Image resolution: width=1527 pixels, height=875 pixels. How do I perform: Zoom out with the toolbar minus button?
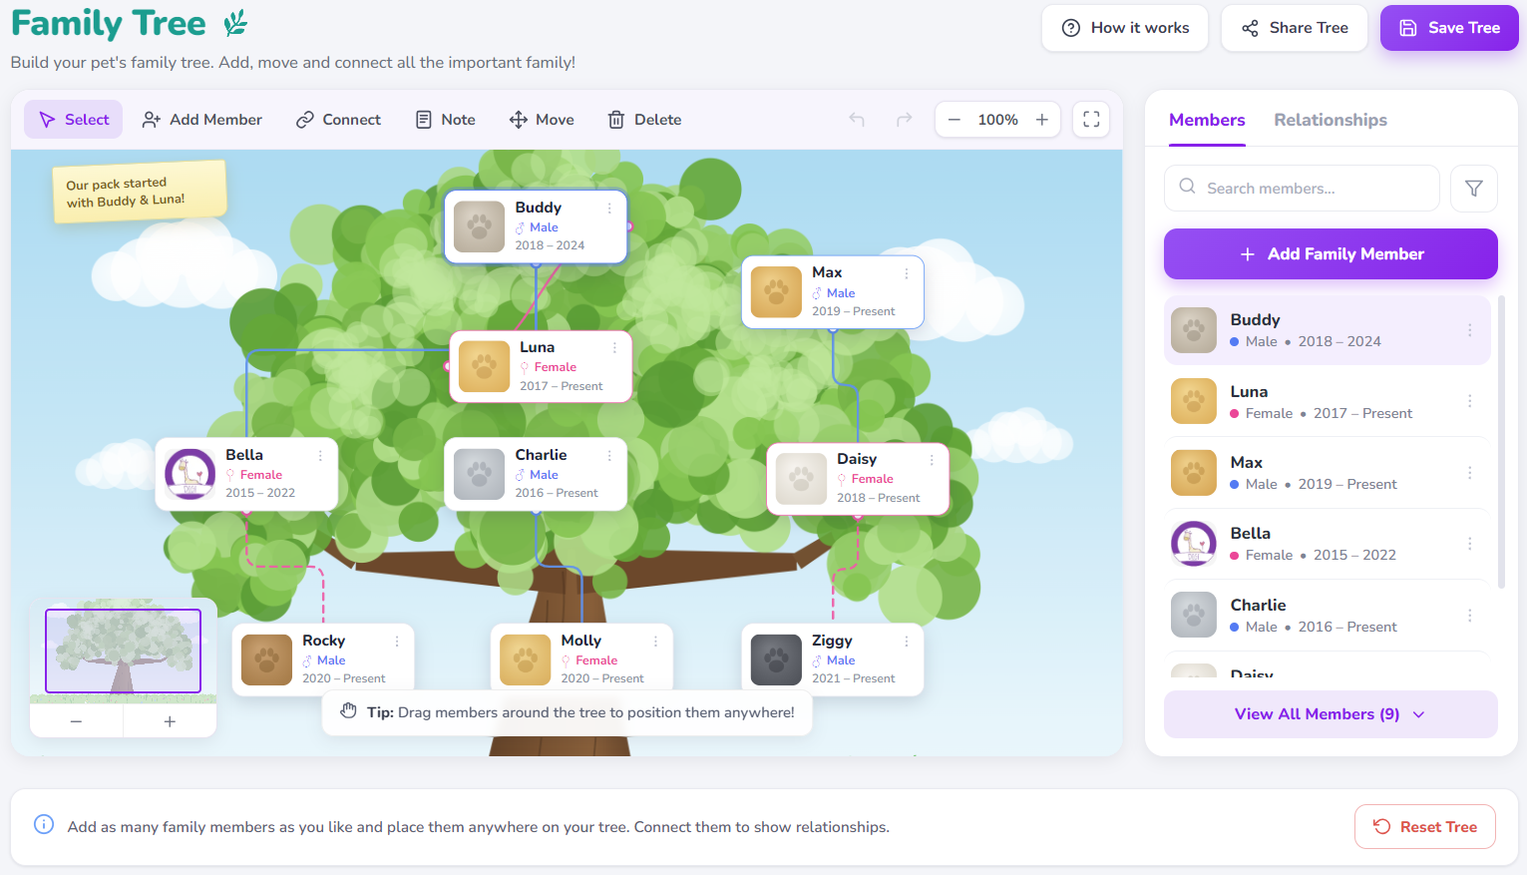[x=954, y=120]
